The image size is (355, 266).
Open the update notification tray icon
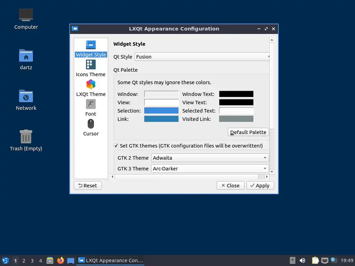click(x=334, y=260)
